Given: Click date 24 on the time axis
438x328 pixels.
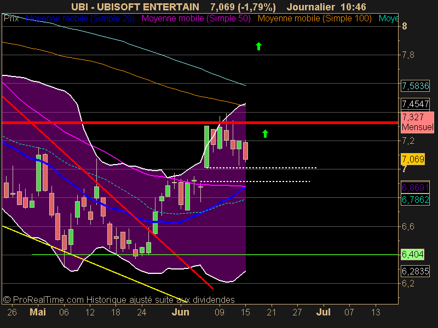Looking at the screenshot, I should (x=142, y=312).
